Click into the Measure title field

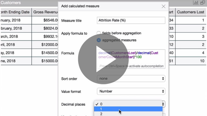point(131,20)
